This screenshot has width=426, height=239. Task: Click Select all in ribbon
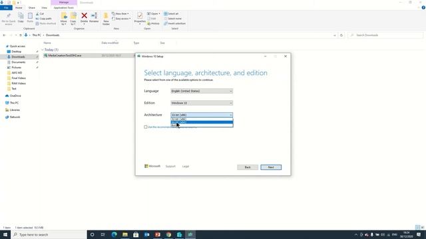click(171, 13)
